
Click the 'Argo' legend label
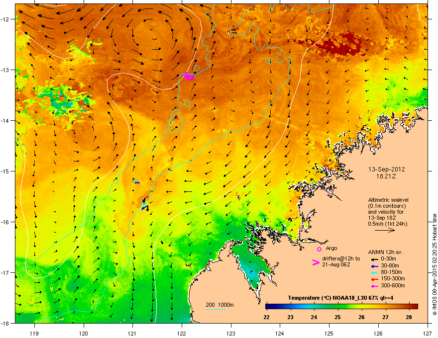point(331,248)
